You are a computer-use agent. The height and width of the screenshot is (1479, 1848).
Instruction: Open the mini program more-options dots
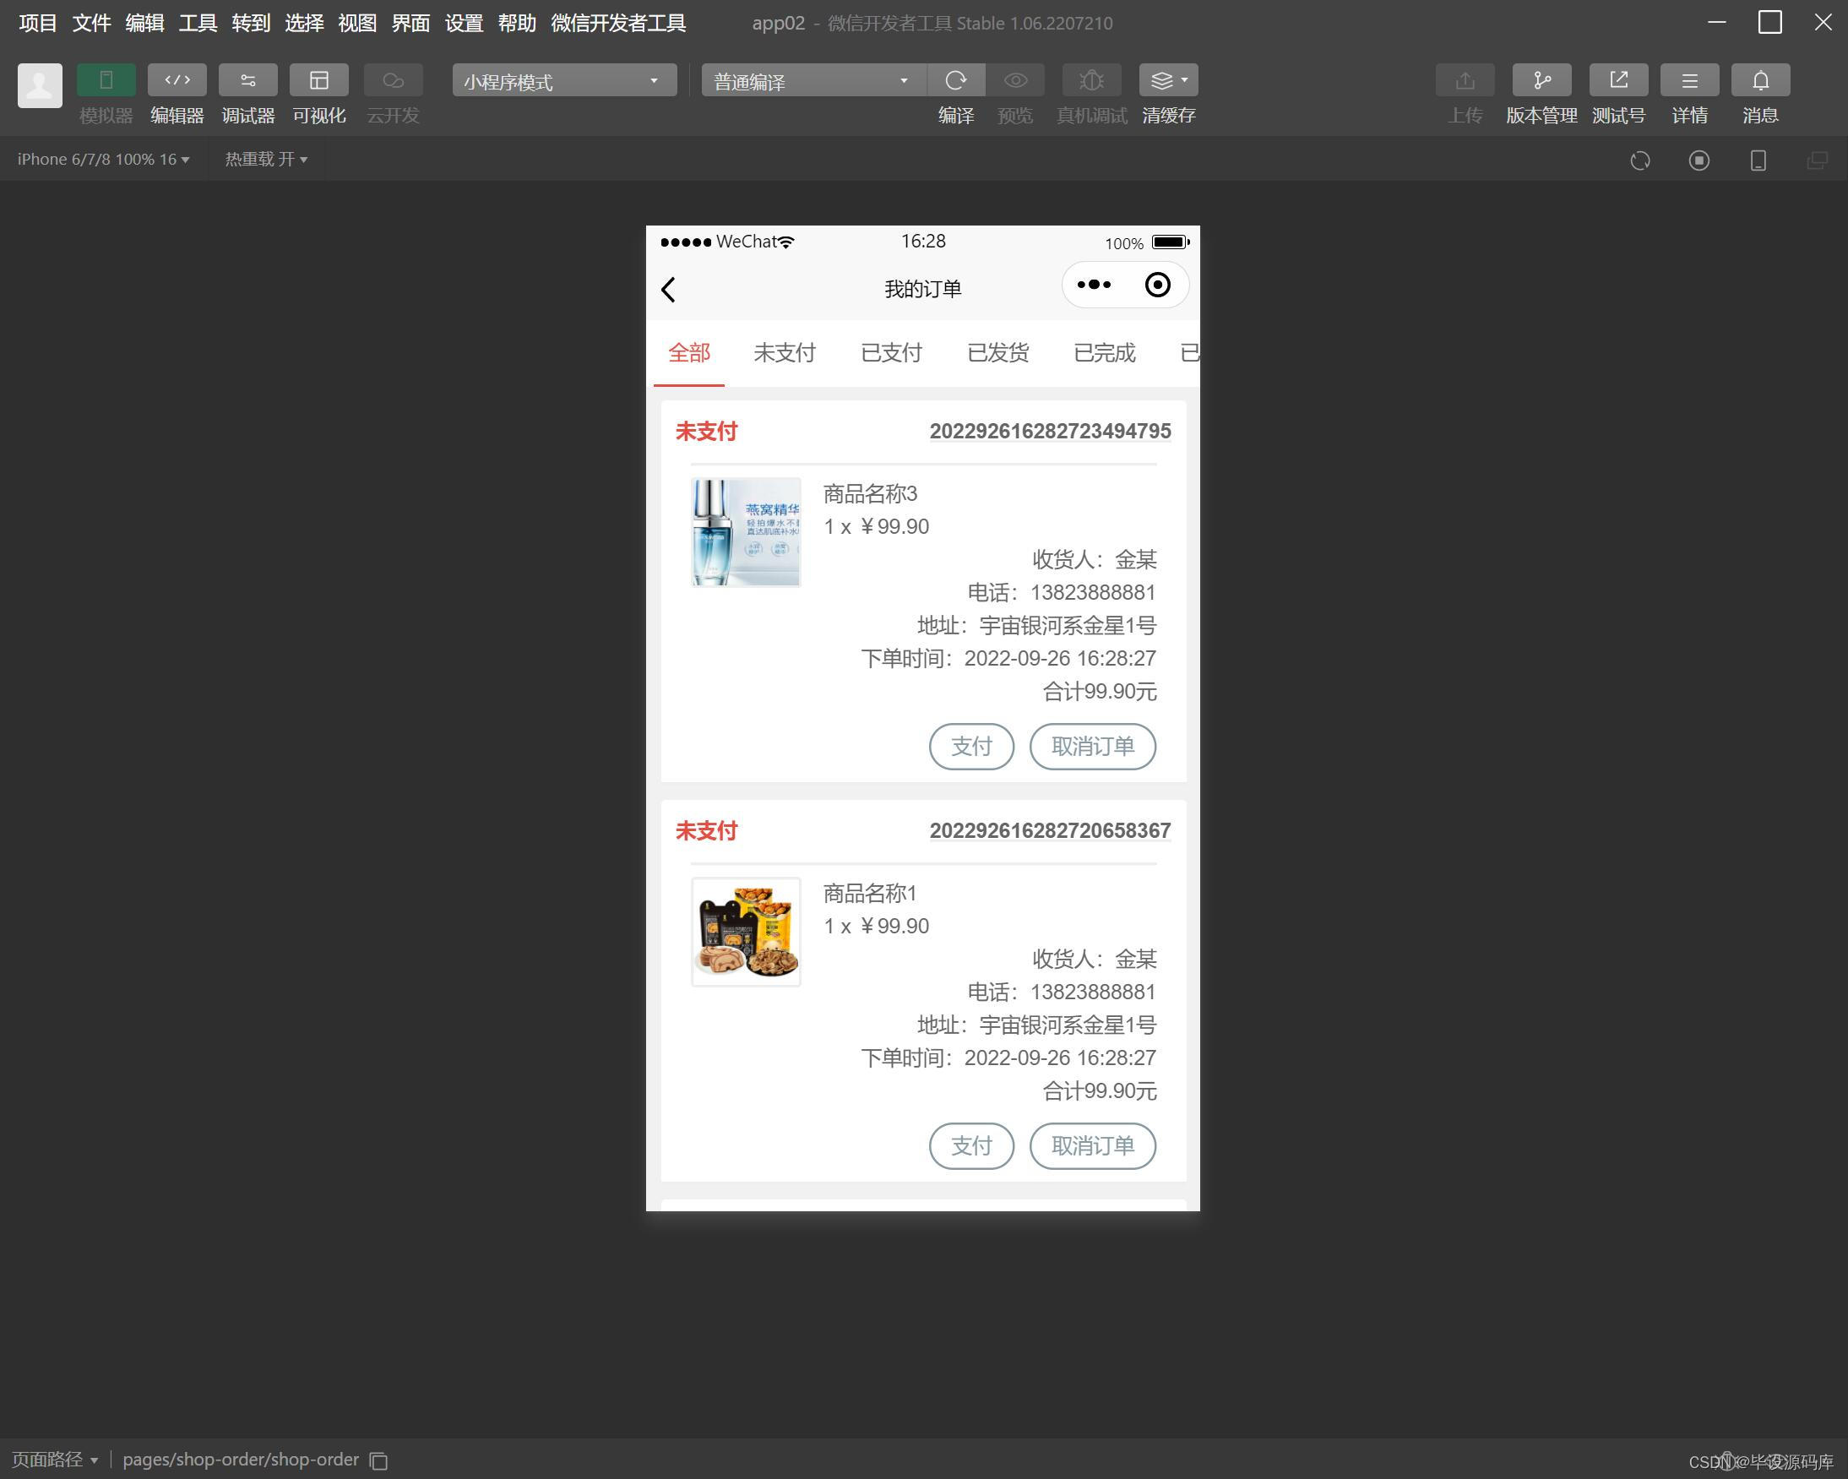pos(1094,285)
